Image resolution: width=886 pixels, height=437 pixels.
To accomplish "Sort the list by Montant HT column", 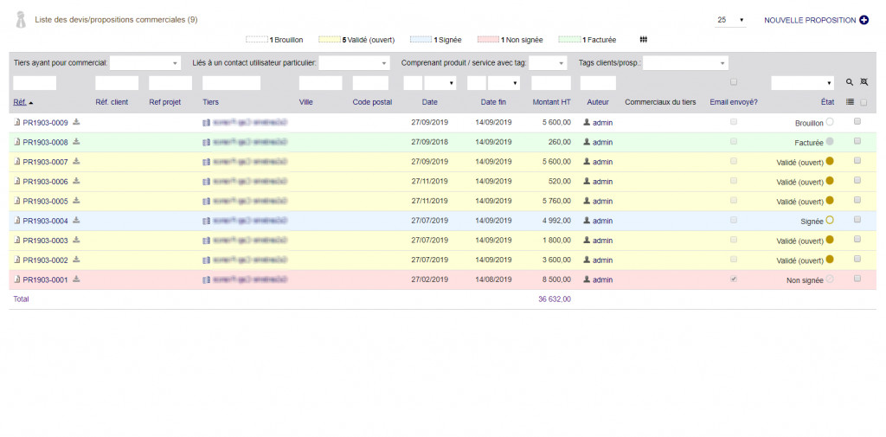I will click(x=551, y=102).
